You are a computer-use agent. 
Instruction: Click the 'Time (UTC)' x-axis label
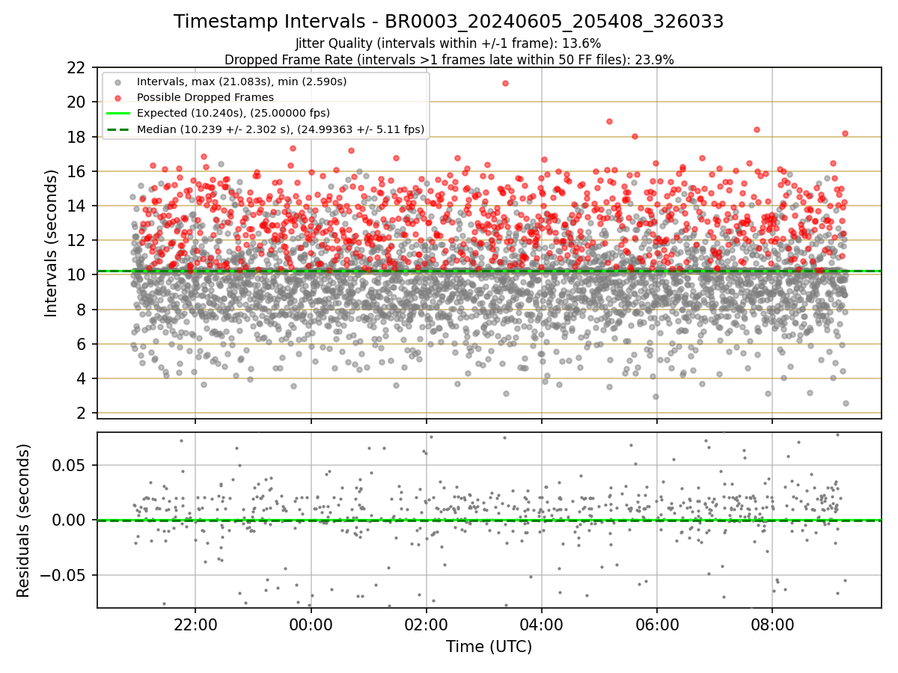pyautogui.click(x=489, y=647)
